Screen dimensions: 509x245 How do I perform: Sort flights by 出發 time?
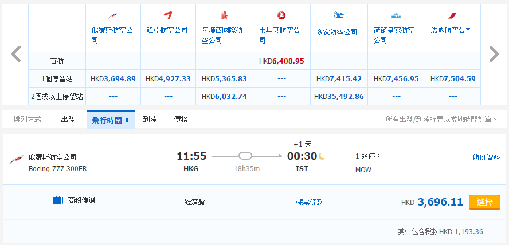pos(68,120)
